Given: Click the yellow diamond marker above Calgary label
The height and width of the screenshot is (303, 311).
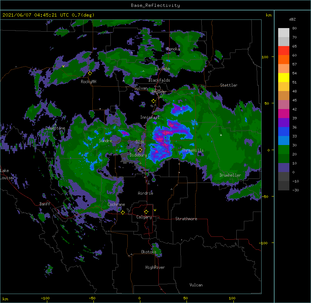Looking at the screenshot, I should (146, 212).
